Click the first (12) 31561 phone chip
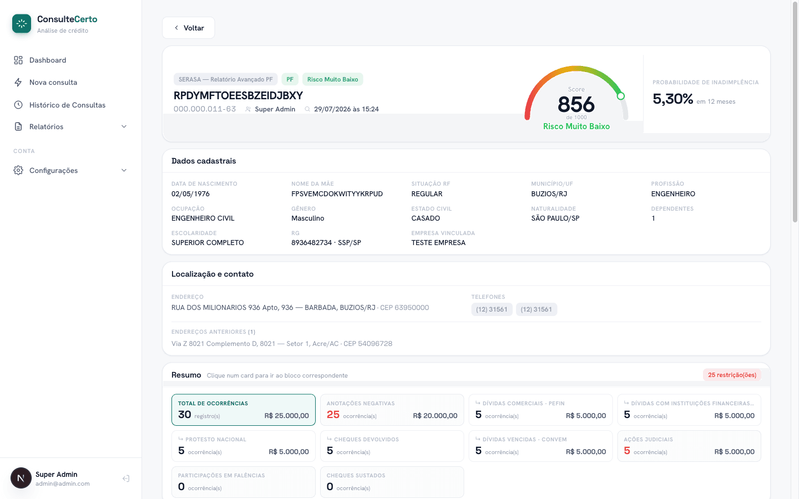The height and width of the screenshot is (499, 799). tap(492, 309)
